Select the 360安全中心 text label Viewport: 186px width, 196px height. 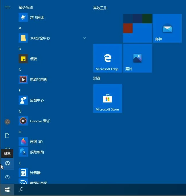(x=40, y=38)
